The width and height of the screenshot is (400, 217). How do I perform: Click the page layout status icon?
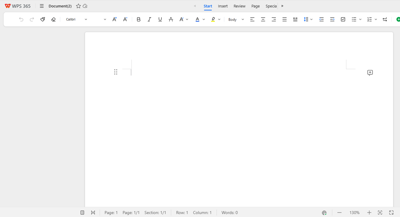93,213
